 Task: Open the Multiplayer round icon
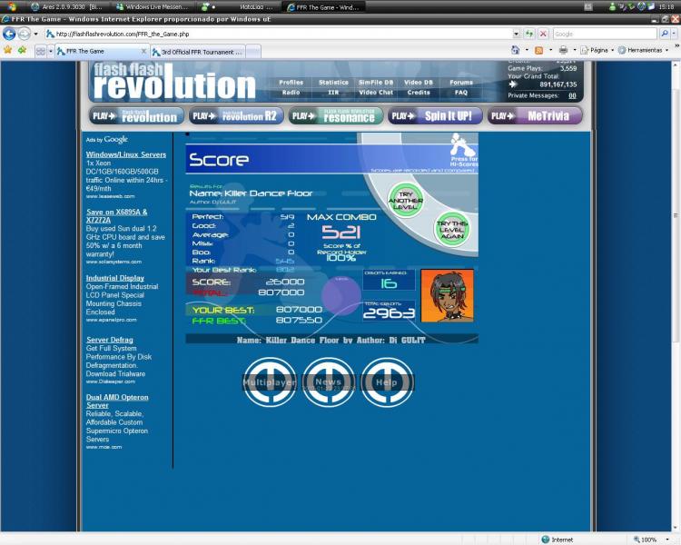[270, 382]
